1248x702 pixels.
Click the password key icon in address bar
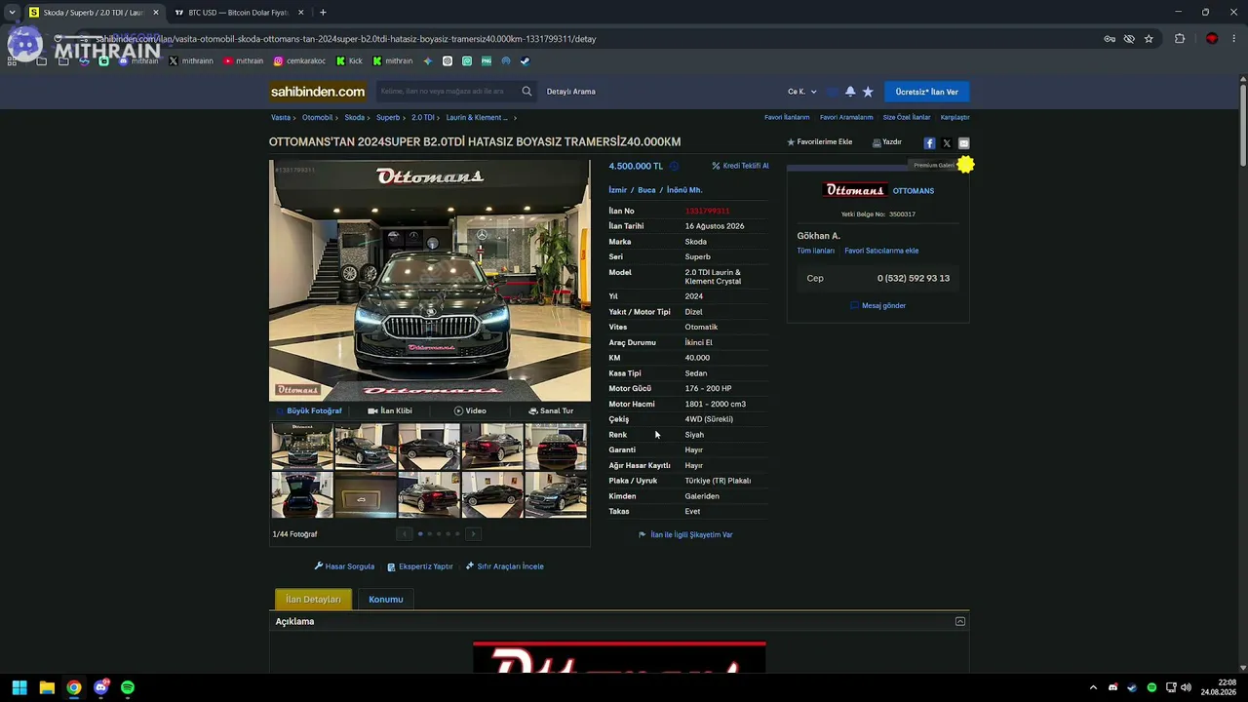[1110, 39]
